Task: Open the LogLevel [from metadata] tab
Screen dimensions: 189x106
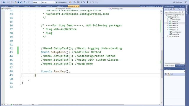Action: (x=147, y=6)
